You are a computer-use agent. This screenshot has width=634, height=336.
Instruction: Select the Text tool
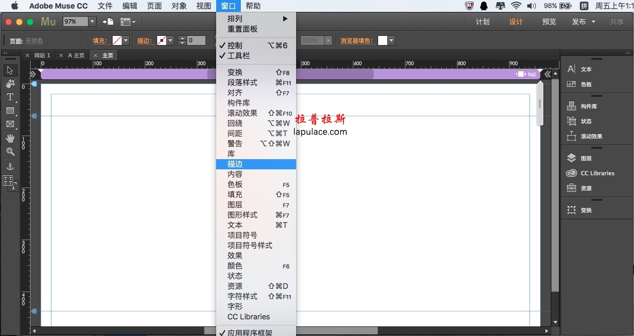coord(10,97)
